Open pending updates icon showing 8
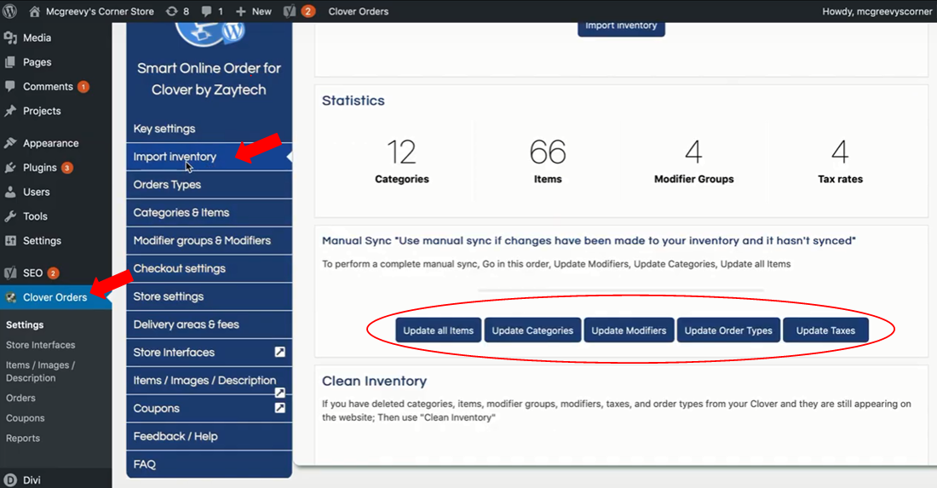Viewport: 937px width, 488px height. pos(171,11)
